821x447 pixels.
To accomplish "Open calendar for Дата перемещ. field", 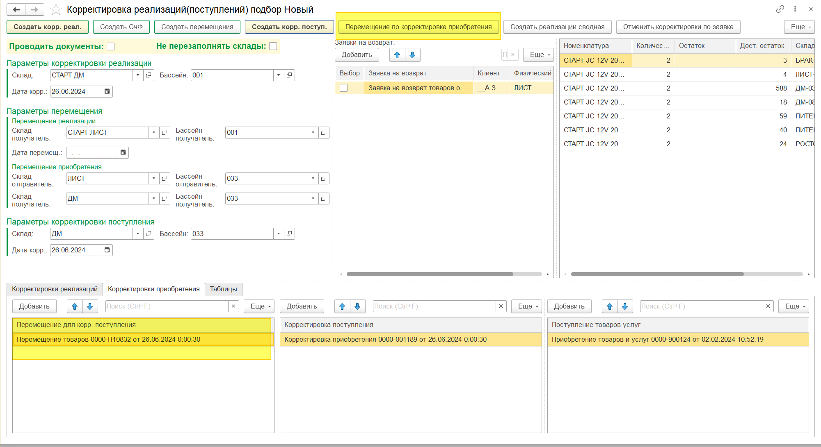I will click(x=123, y=152).
